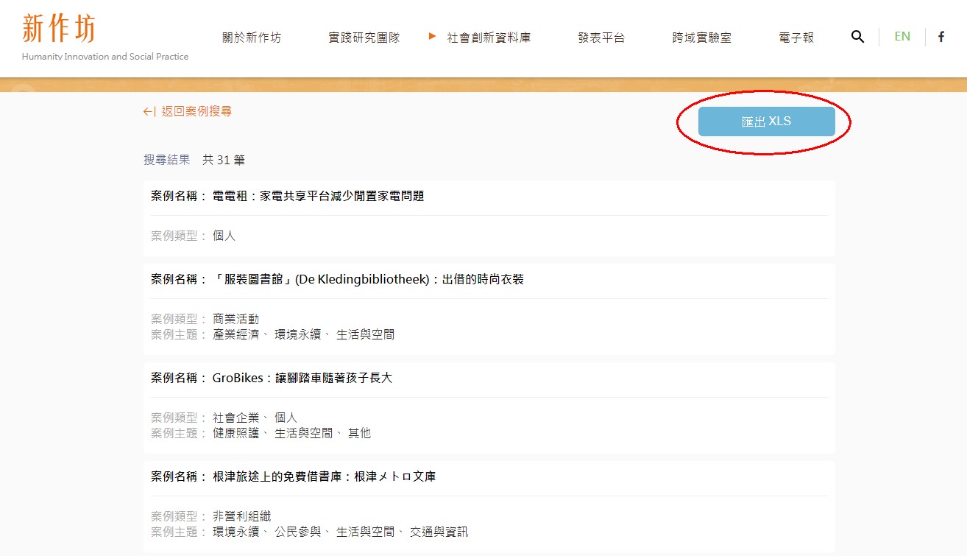This screenshot has width=967, height=556.
Task: Open the 根津メトロ文庫 free library case
Action: [324, 476]
